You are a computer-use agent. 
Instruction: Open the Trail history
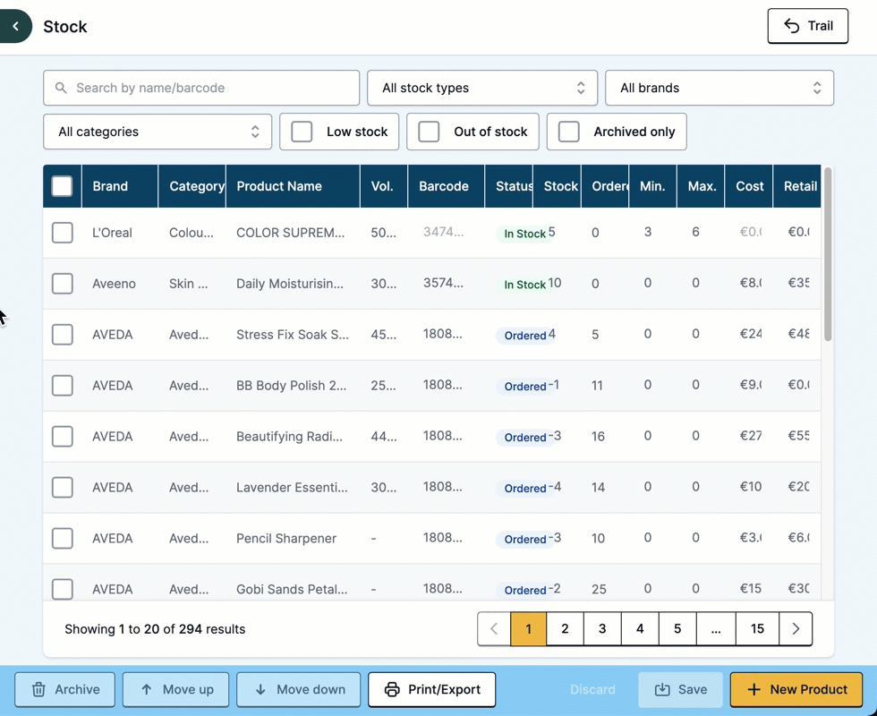point(807,26)
